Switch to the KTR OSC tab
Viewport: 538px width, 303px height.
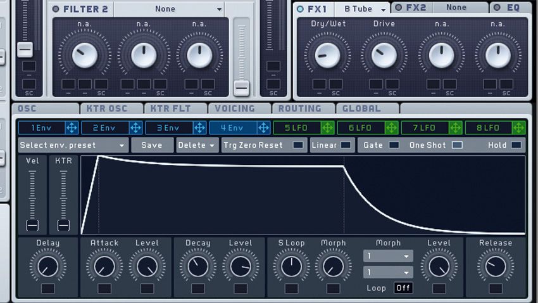111,108
